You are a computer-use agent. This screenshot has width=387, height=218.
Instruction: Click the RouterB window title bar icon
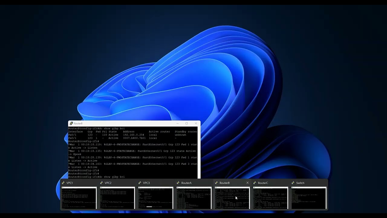[71, 124]
